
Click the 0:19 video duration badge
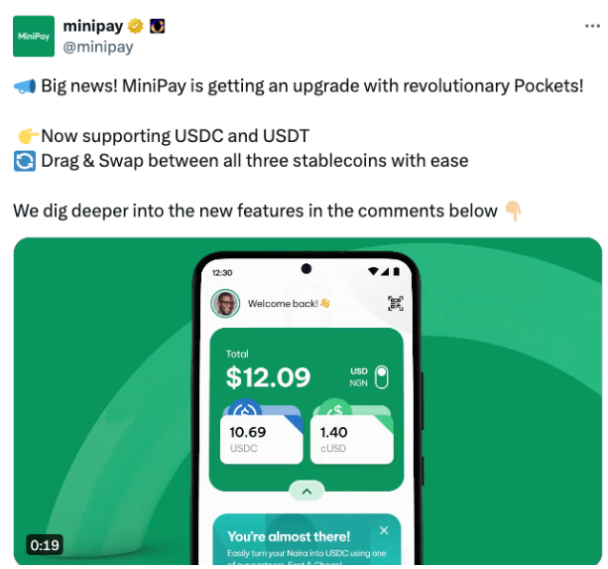(45, 545)
